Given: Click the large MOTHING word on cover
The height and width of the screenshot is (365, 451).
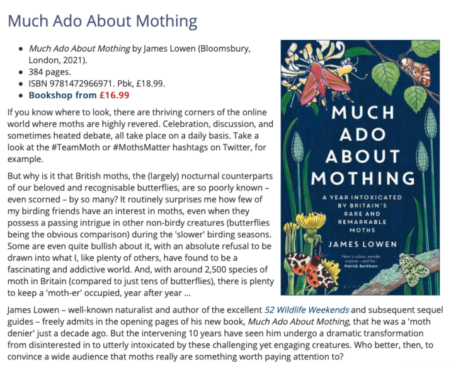Looking at the screenshot, I should (363, 178).
